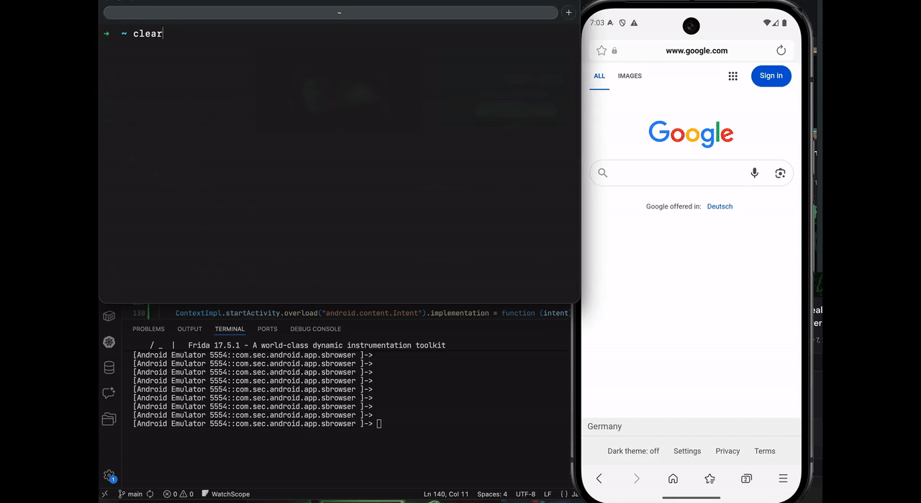Open errors and warnings count in status bar
This screenshot has width=921, height=503.
point(178,494)
